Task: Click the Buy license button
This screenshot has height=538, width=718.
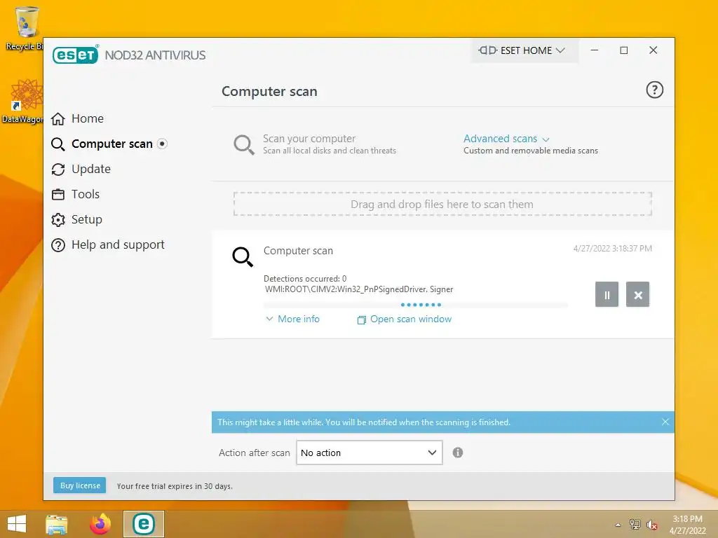Action: (x=80, y=485)
